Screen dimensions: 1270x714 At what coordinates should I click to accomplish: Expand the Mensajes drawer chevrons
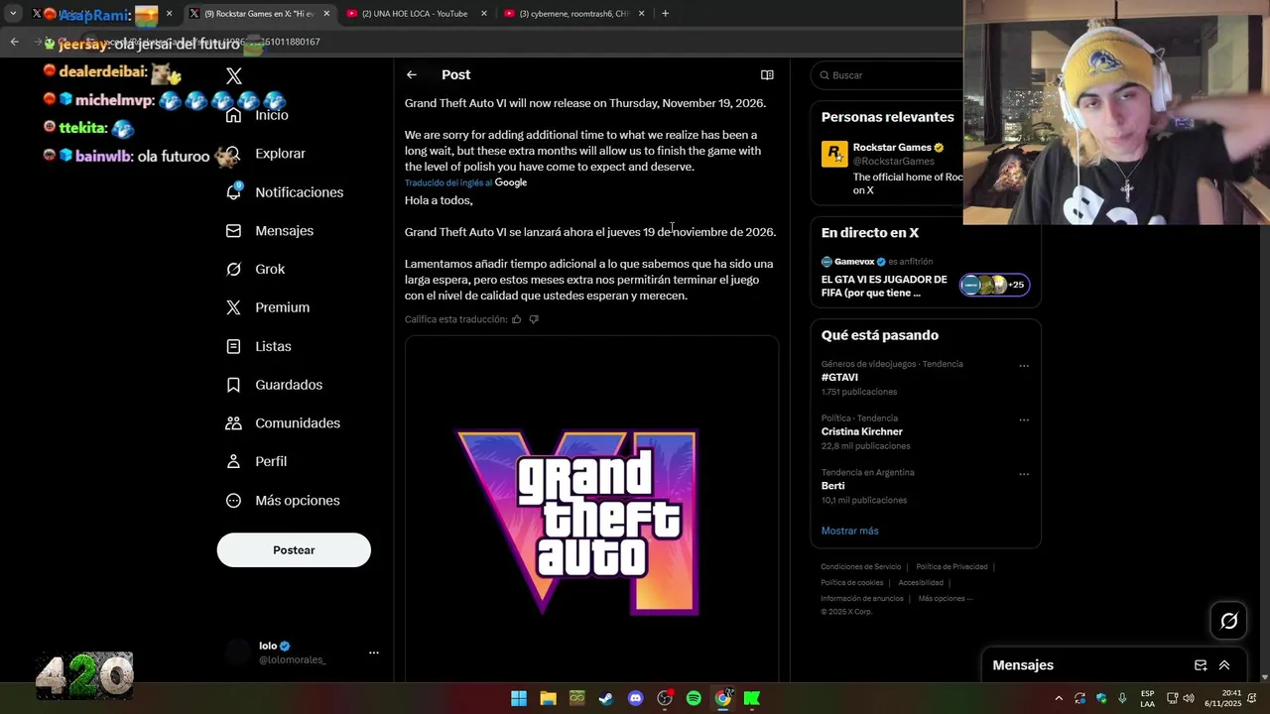click(1224, 665)
